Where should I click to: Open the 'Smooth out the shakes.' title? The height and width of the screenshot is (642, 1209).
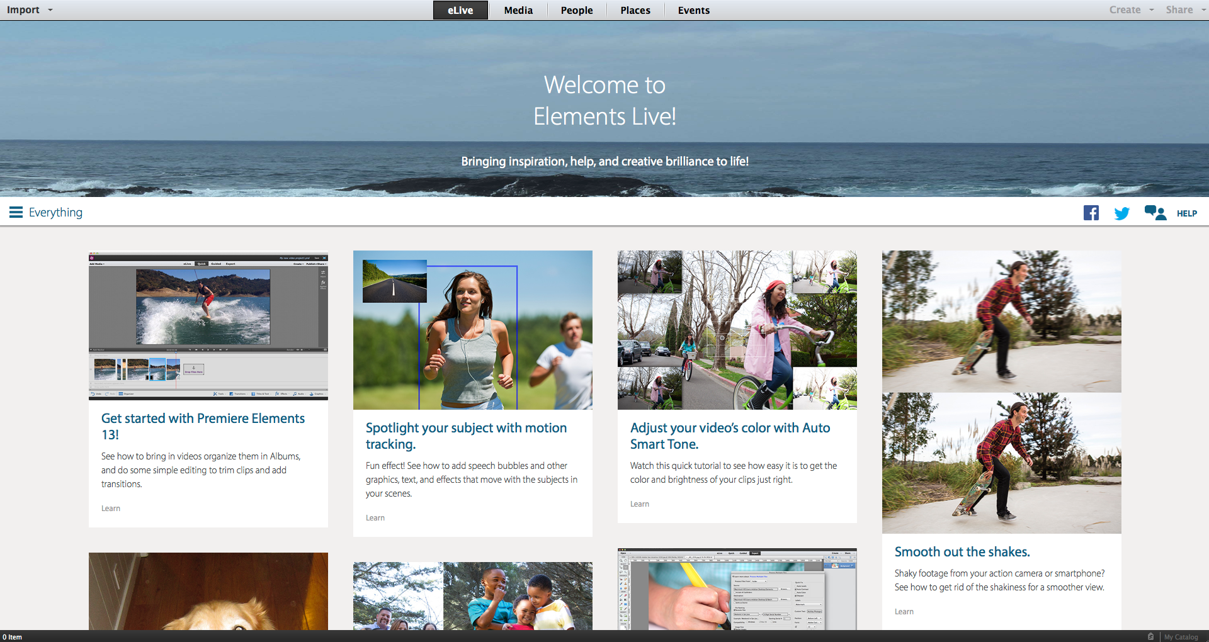click(962, 552)
